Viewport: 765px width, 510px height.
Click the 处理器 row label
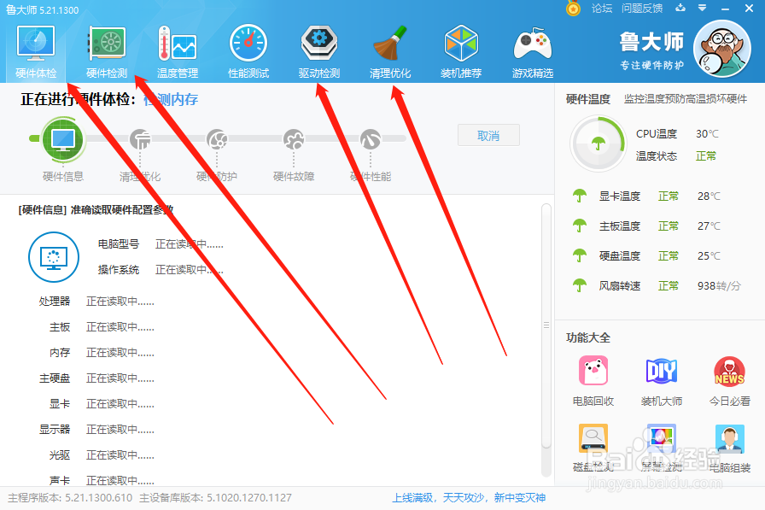click(55, 302)
